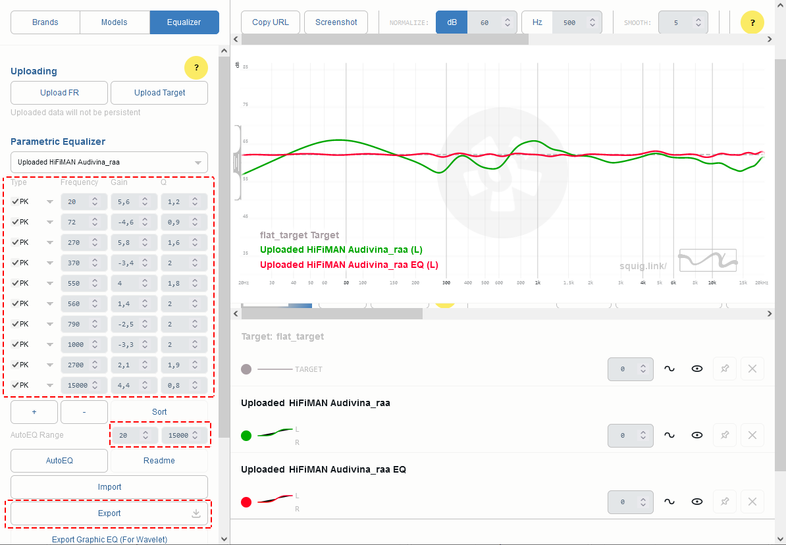786x545 pixels.
Task: Switch to the Brands tab
Action: (45, 22)
